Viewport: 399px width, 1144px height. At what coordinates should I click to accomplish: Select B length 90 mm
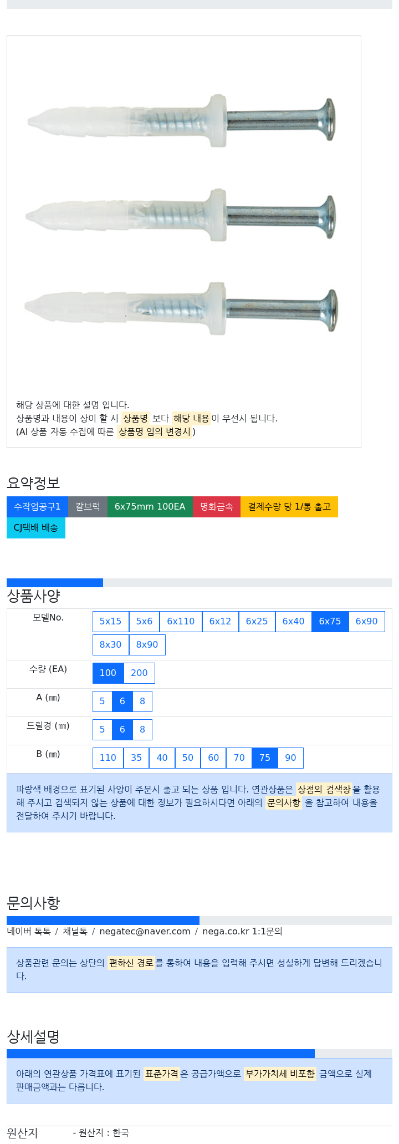(x=290, y=758)
